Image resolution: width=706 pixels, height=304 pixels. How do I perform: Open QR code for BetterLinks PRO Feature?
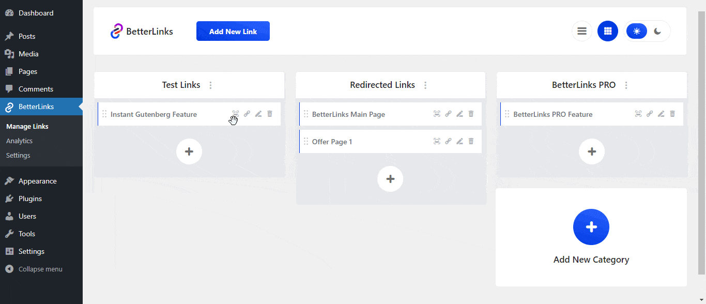coord(638,114)
